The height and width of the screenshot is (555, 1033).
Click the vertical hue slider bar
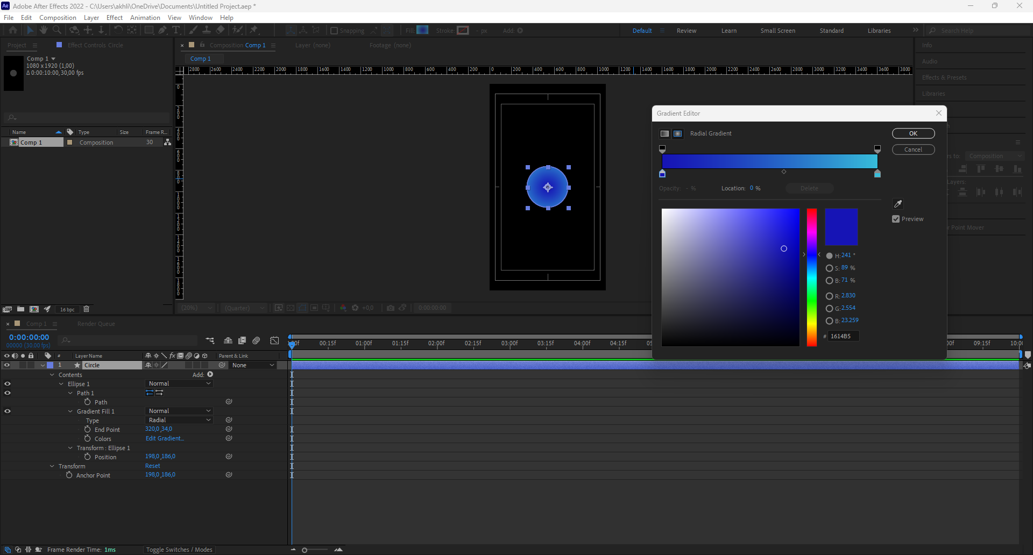click(811, 277)
